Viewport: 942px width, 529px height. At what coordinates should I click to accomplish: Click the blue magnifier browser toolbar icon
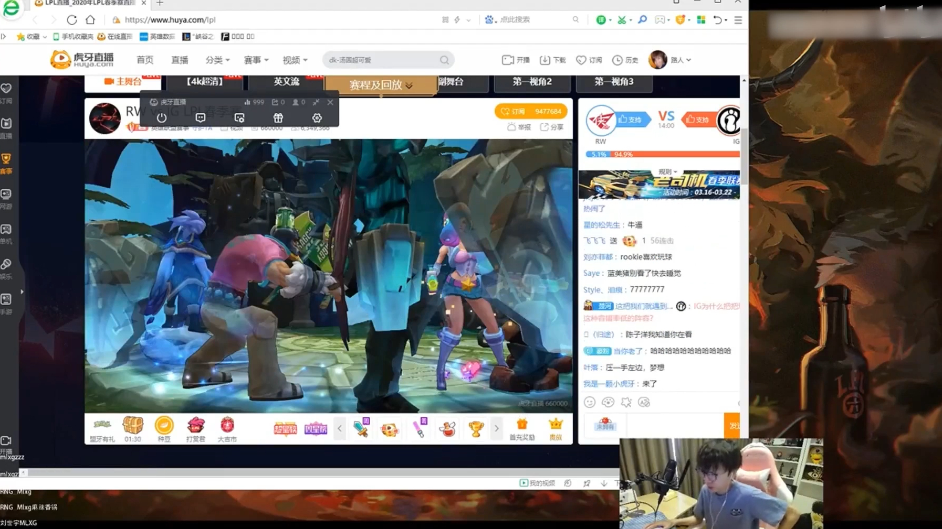tap(642, 20)
